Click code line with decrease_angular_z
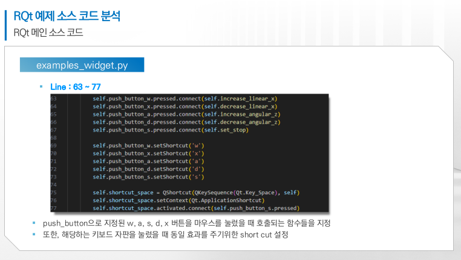The image size is (461, 260). point(187,122)
